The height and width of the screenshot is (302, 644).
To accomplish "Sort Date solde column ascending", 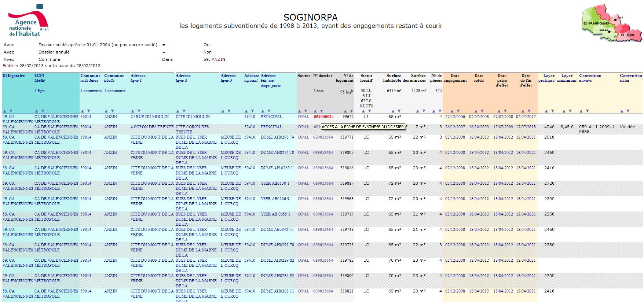I will coord(476,111).
